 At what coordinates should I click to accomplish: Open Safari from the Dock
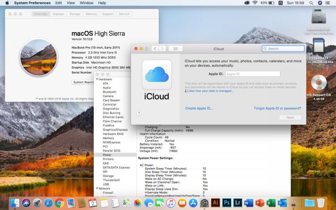coord(48,203)
